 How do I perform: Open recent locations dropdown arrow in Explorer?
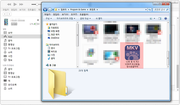(53, 10)
